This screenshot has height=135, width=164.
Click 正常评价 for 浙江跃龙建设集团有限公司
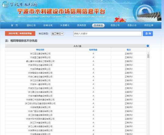click(x=129, y=115)
